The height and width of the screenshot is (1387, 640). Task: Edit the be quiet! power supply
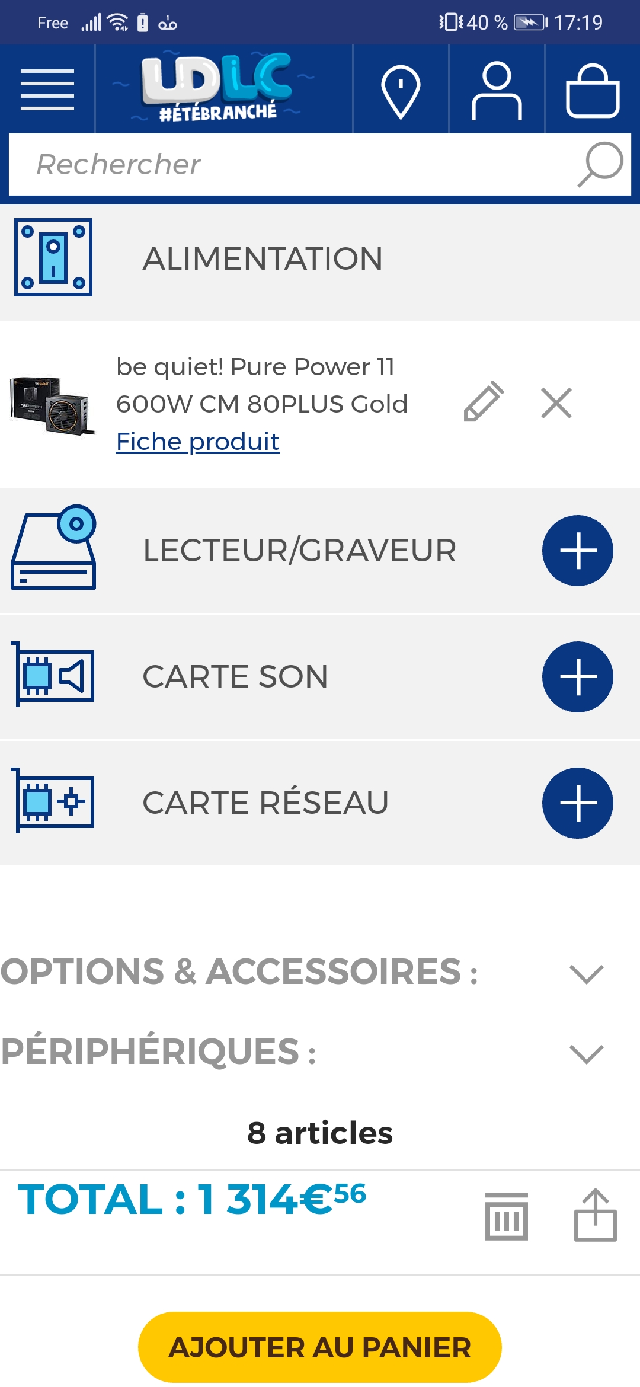(484, 402)
